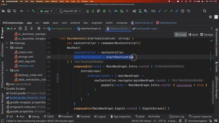
Task: Open the profiler gauge icon in toolbar
Action: (116, 11)
